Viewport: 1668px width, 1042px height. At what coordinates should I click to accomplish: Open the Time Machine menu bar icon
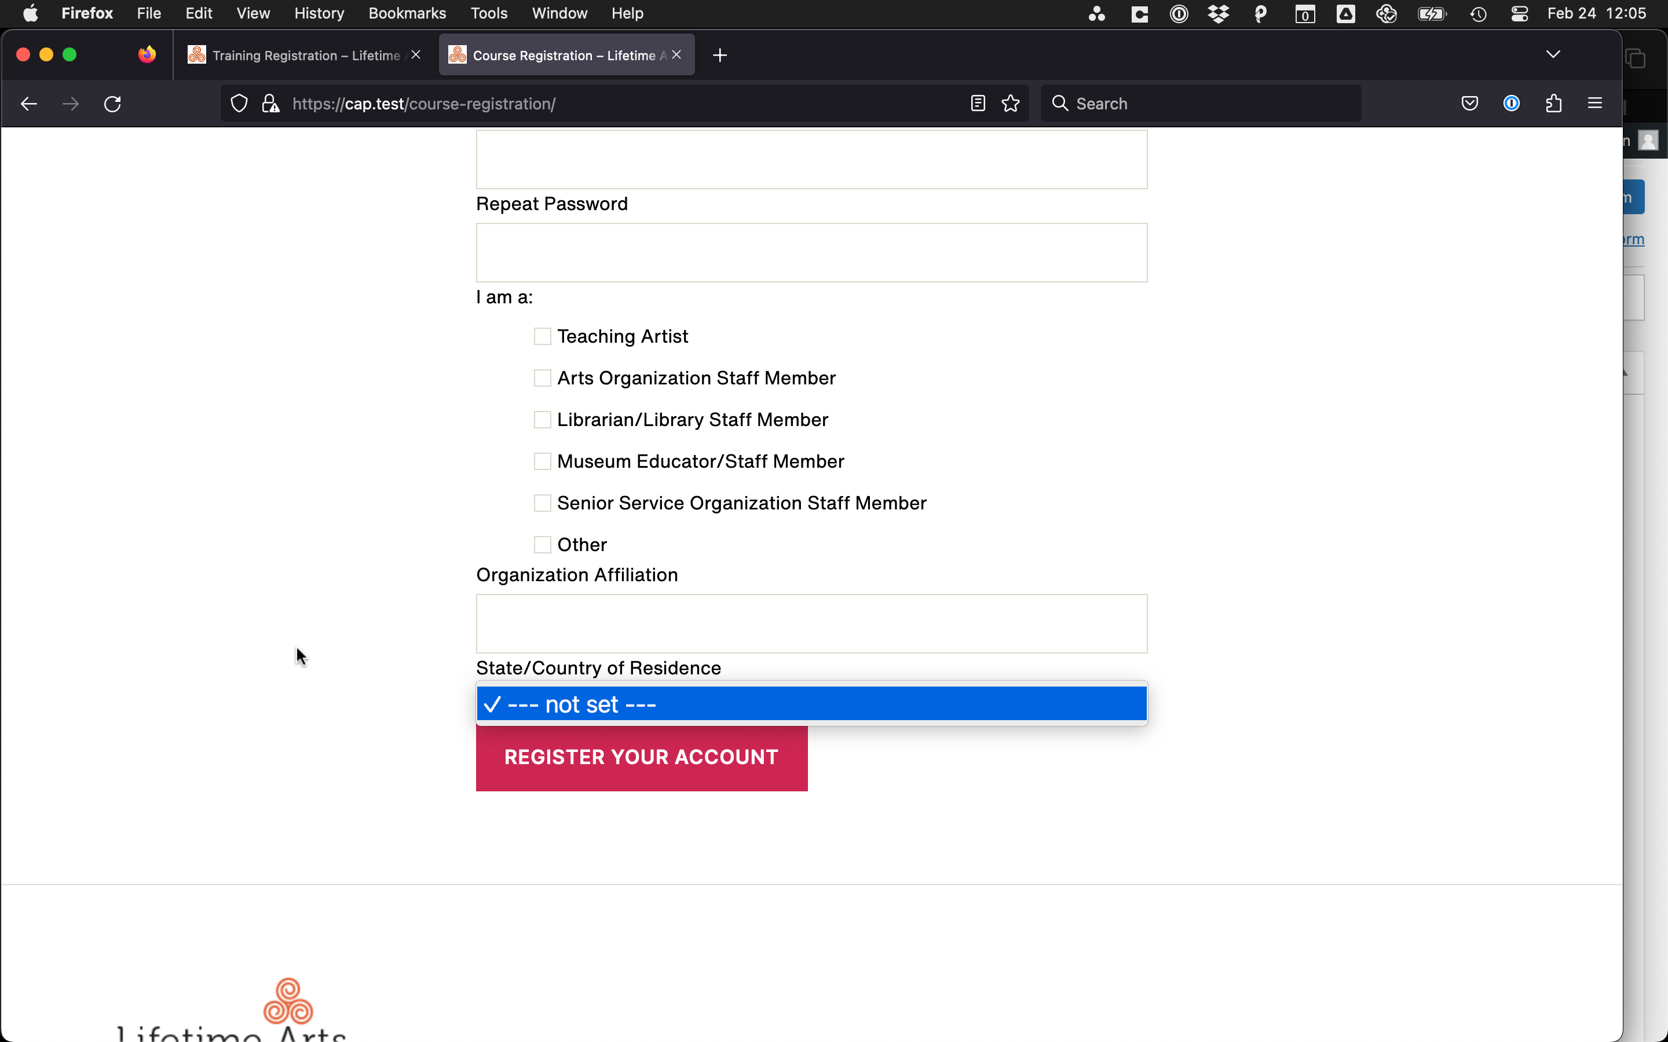pyautogui.click(x=1479, y=14)
